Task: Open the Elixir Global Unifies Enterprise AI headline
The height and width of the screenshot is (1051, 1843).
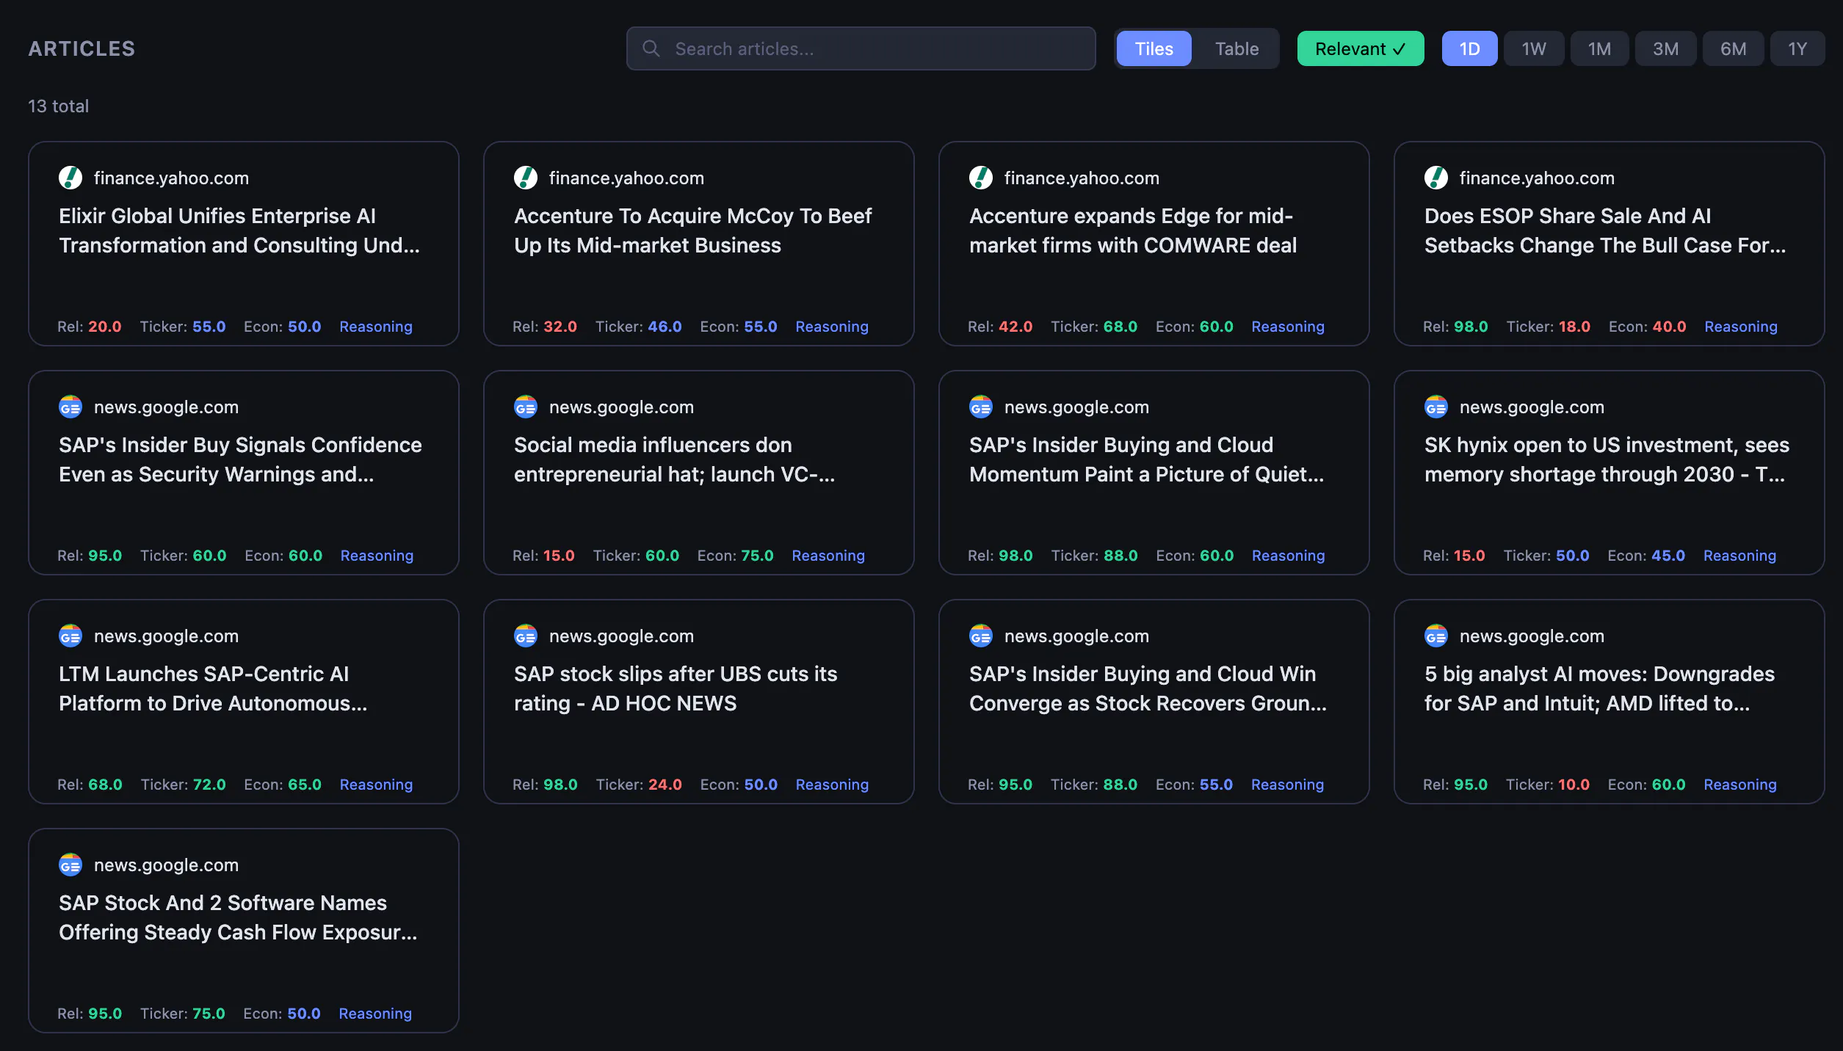Action: click(x=239, y=230)
